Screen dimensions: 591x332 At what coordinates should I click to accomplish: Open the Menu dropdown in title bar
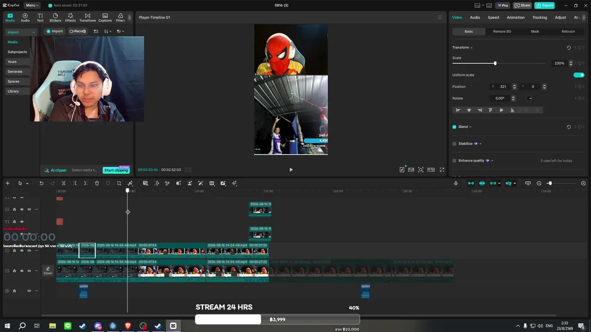point(32,6)
